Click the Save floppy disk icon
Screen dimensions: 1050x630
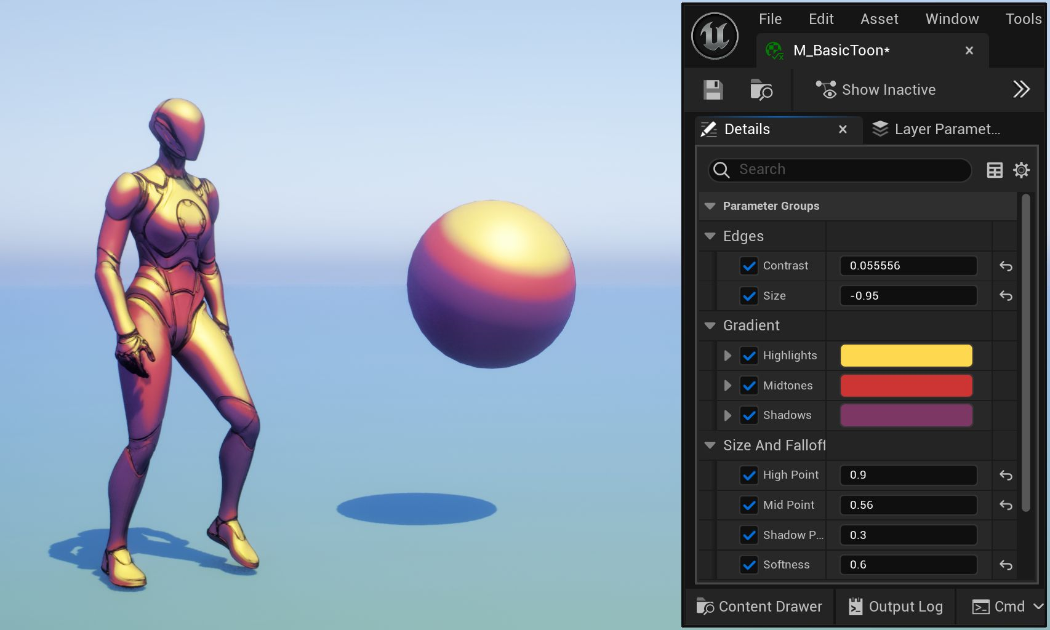[x=713, y=90]
